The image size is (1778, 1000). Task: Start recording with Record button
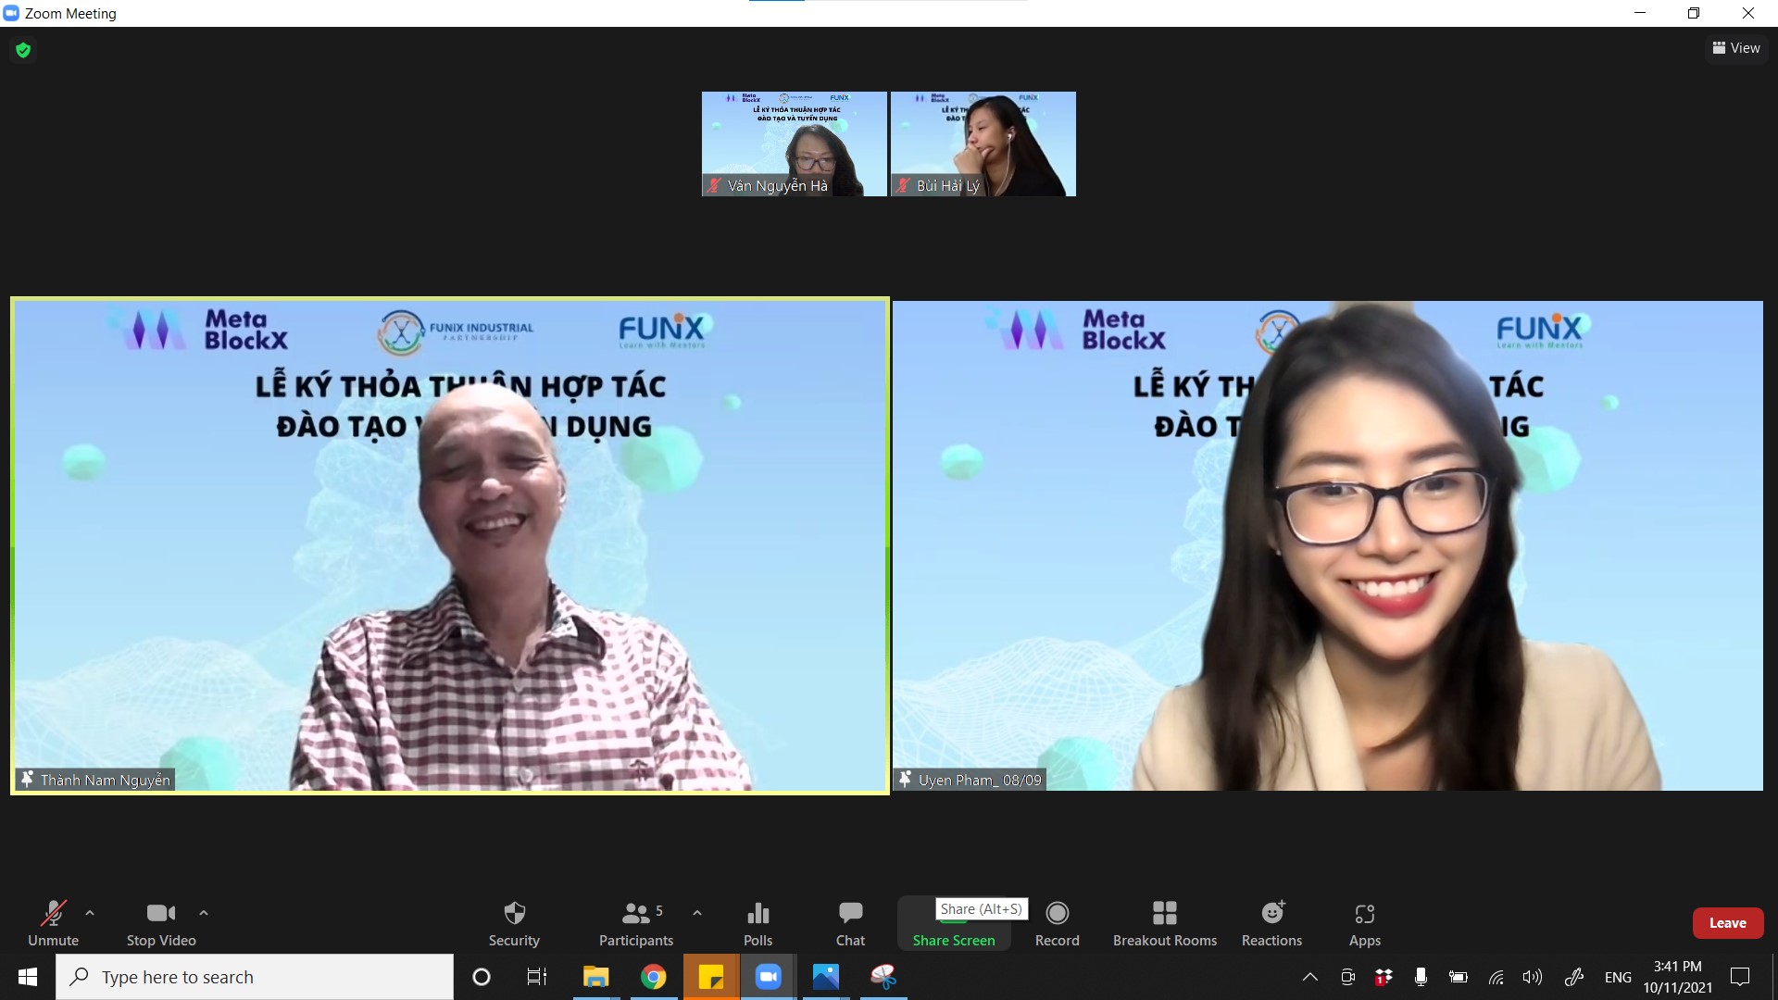click(x=1057, y=923)
